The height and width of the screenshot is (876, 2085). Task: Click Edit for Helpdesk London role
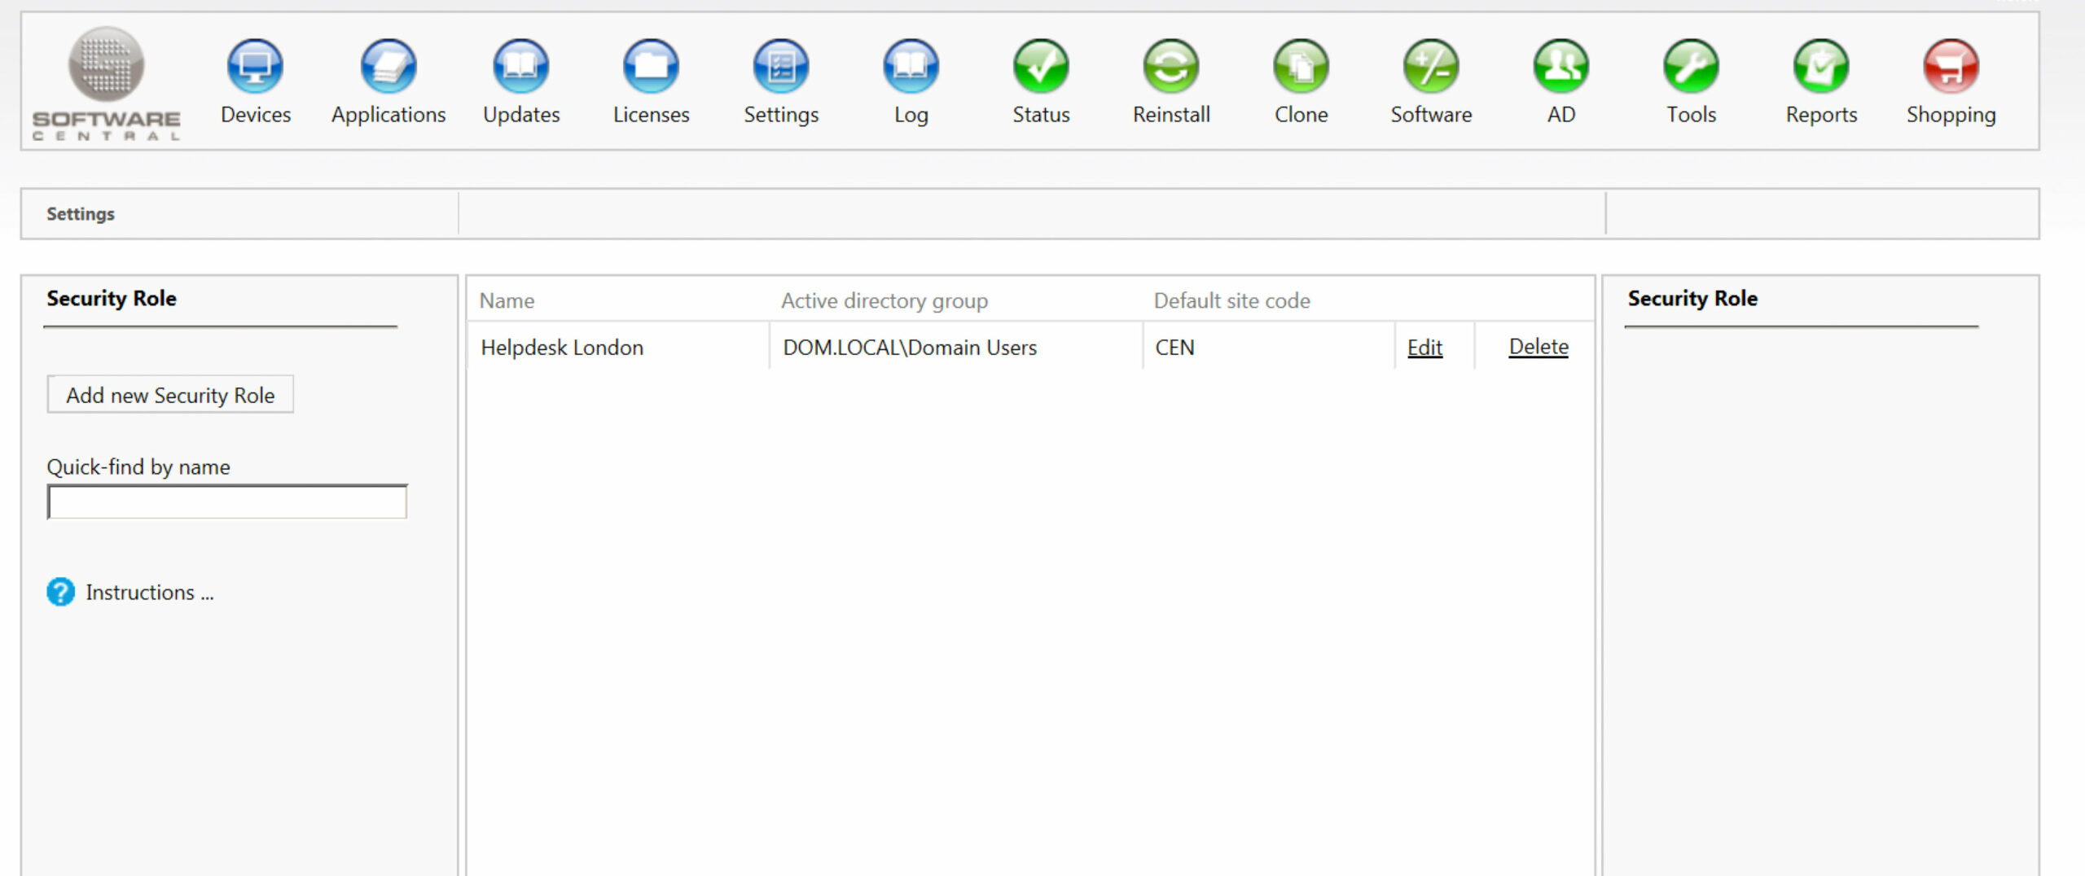pyautogui.click(x=1424, y=348)
